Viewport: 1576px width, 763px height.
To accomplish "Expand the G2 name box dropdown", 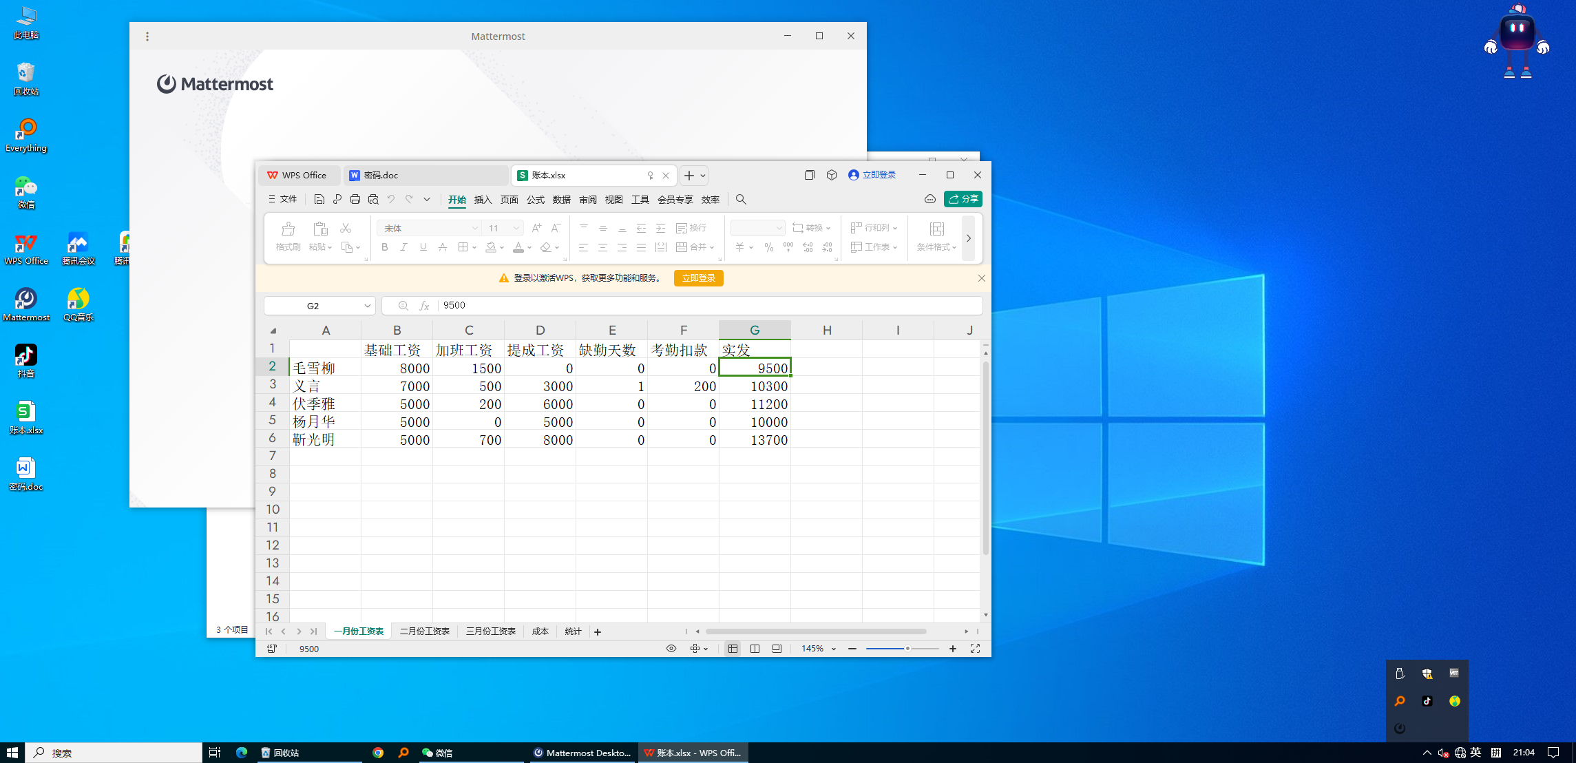I will 367,306.
